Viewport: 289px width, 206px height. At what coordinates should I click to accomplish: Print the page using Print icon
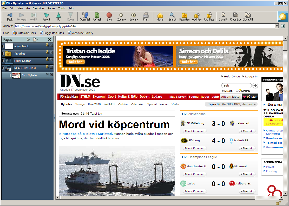coord(146,15)
